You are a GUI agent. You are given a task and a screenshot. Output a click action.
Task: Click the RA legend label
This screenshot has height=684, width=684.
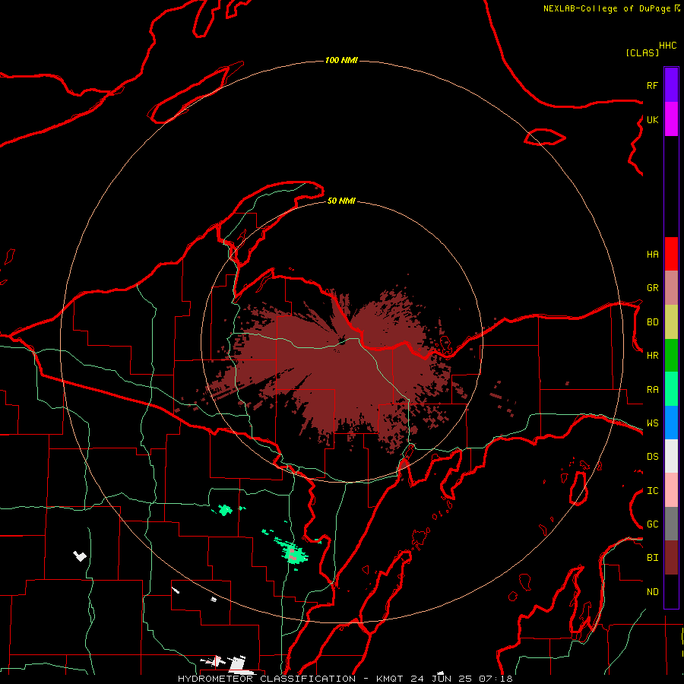(x=652, y=390)
